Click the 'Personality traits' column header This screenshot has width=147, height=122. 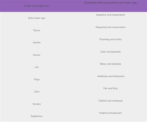(x=110, y=2)
